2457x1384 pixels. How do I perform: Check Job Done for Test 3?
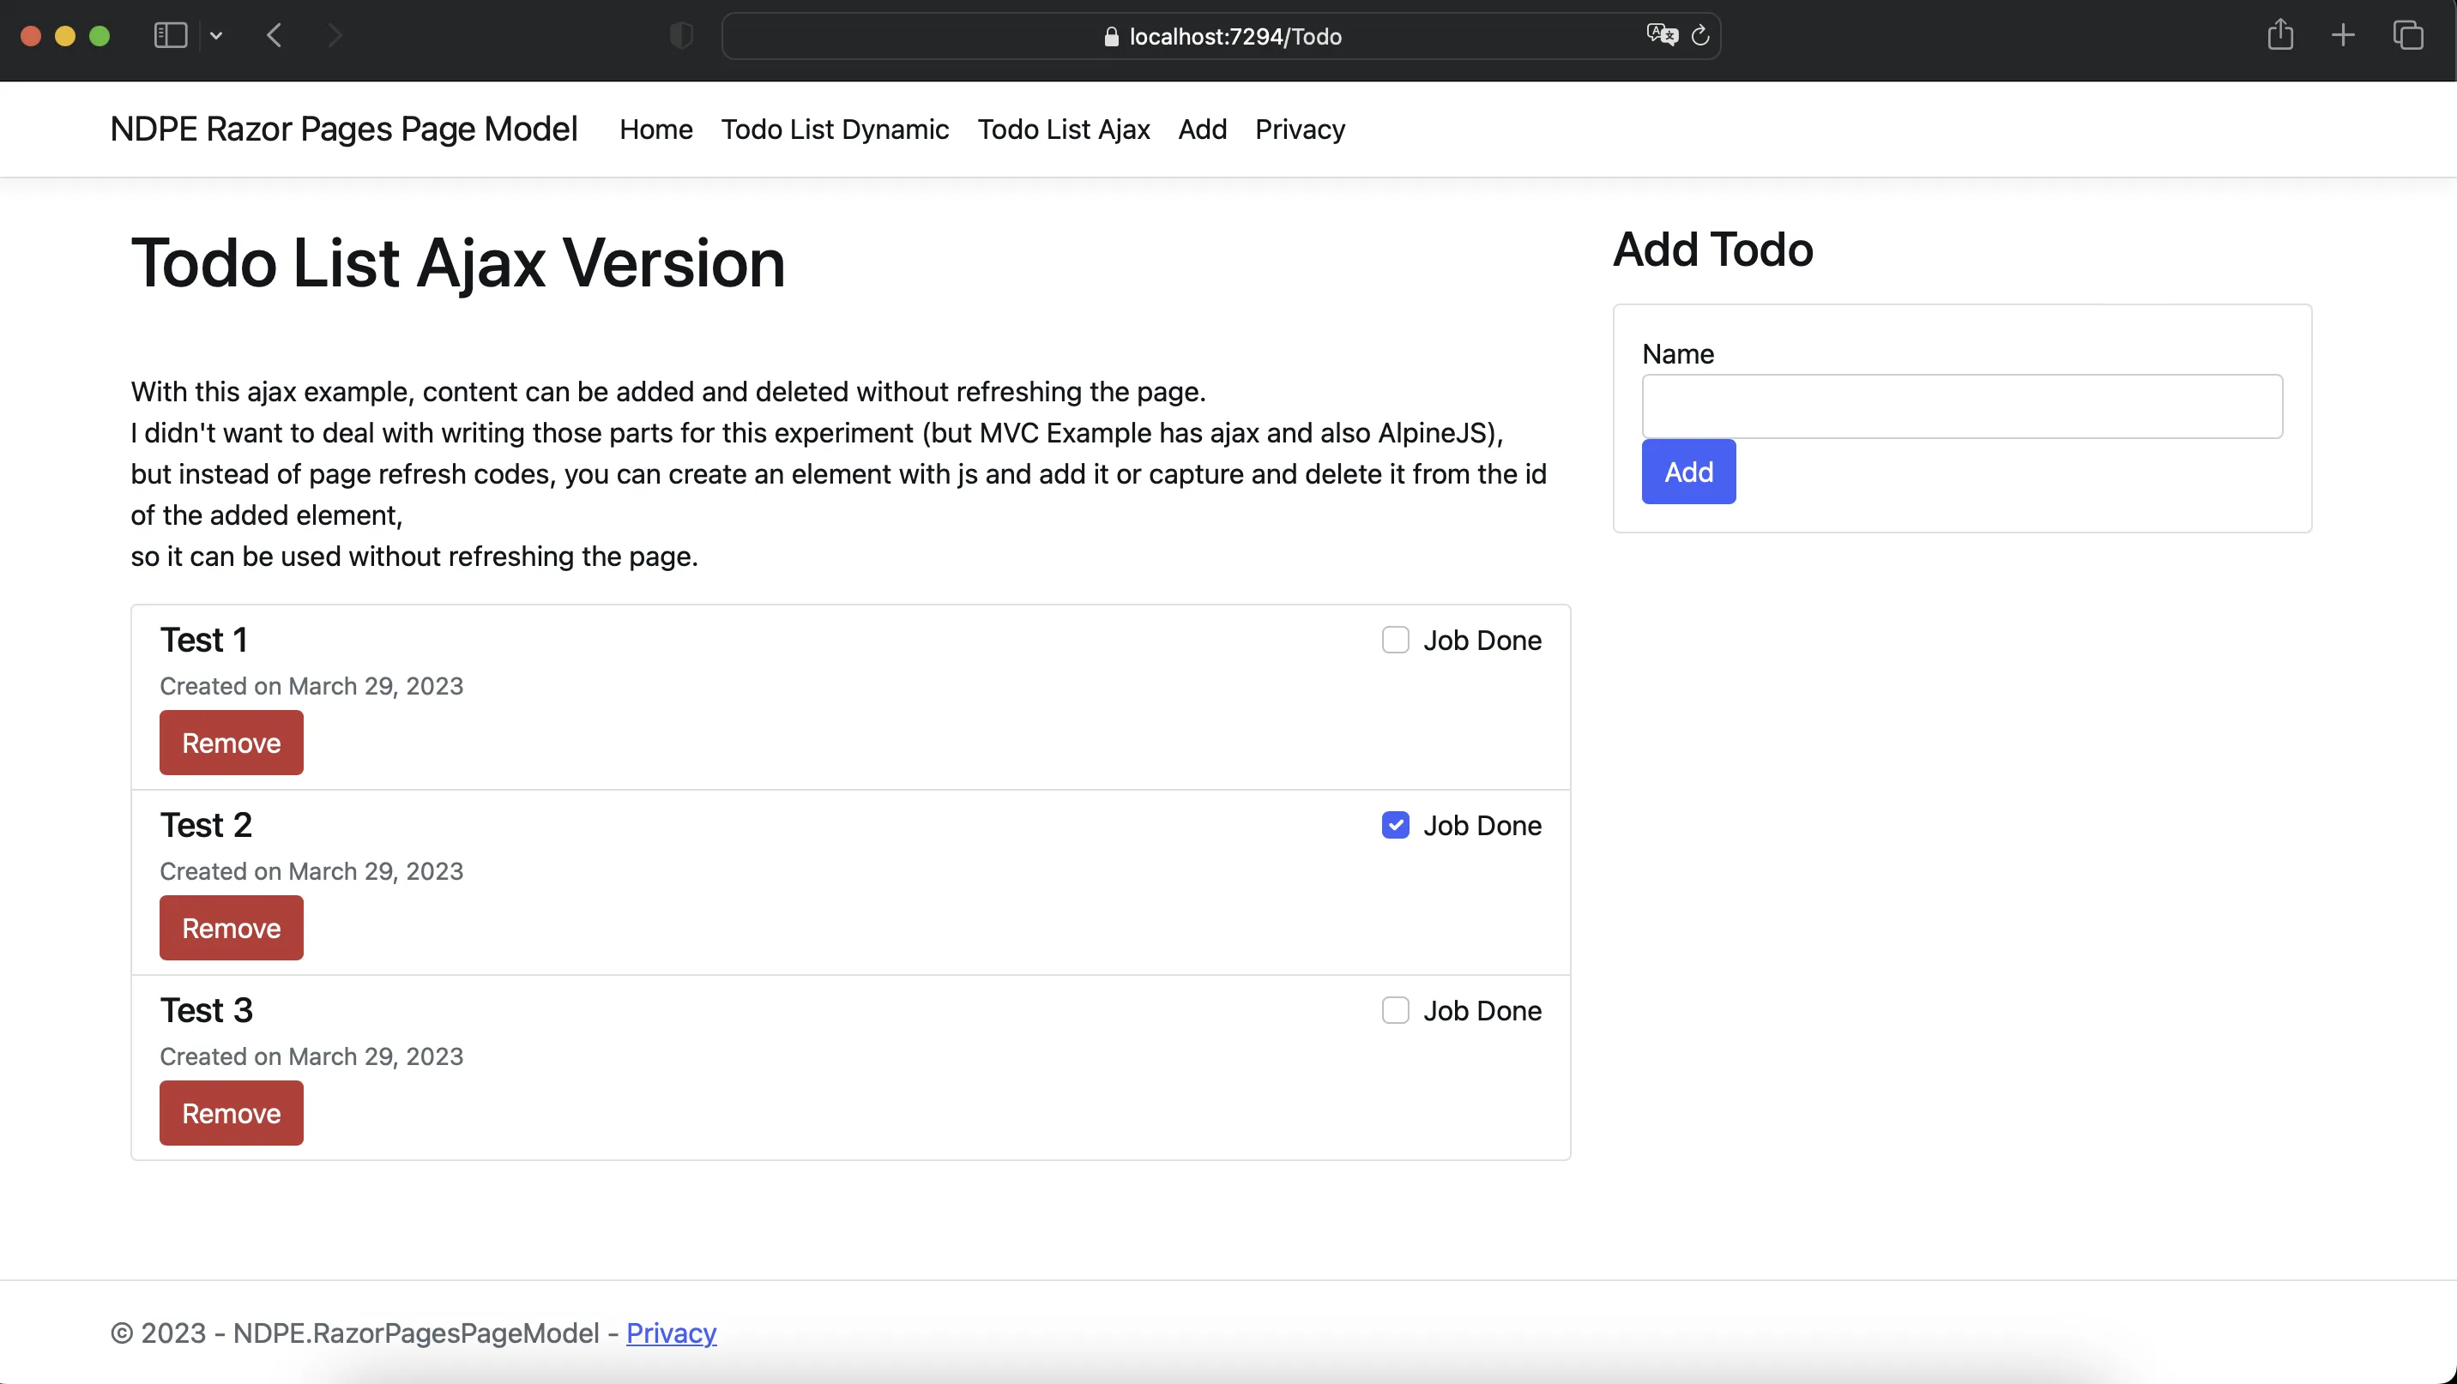coord(1396,1009)
